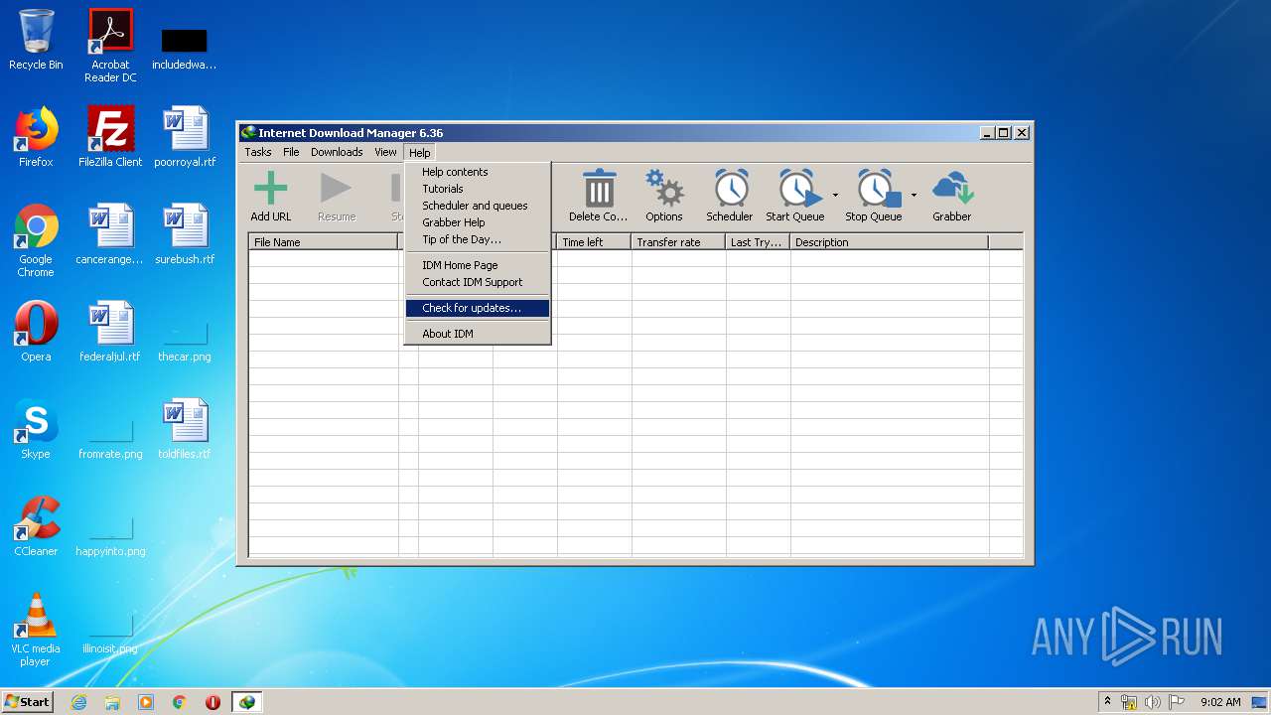Open the Downloads menu

(x=337, y=152)
